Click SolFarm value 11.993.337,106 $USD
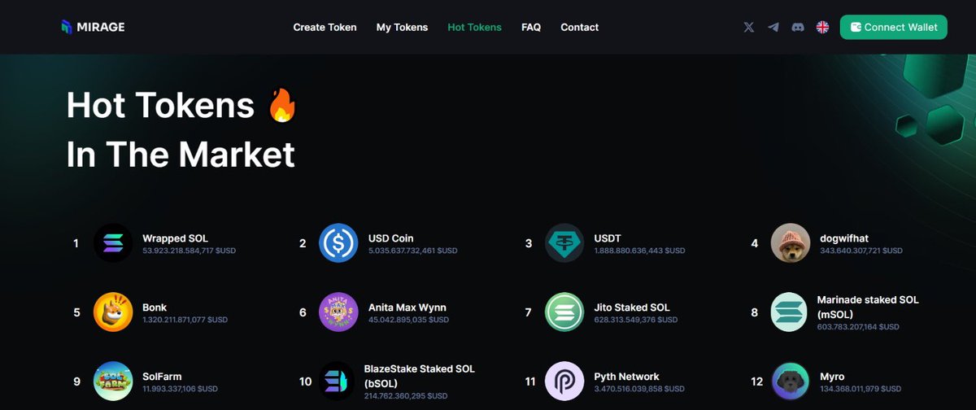 [x=180, y=389]
